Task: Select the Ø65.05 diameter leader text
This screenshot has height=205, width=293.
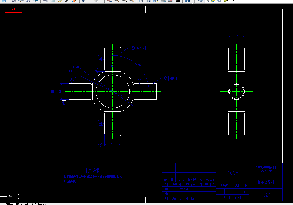Action: pos(76,67)
